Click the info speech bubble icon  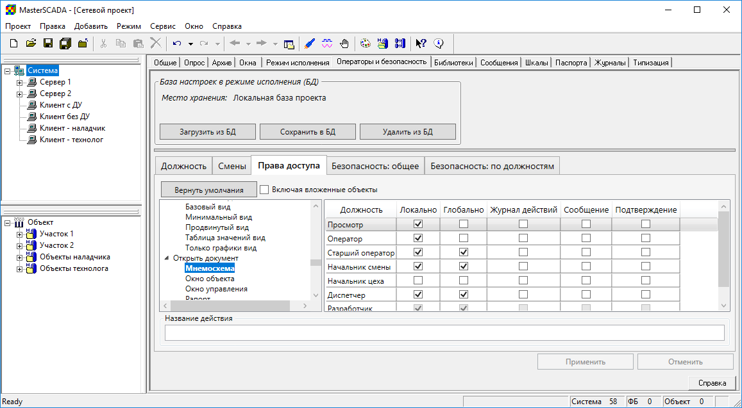click(x=439, y=44)
